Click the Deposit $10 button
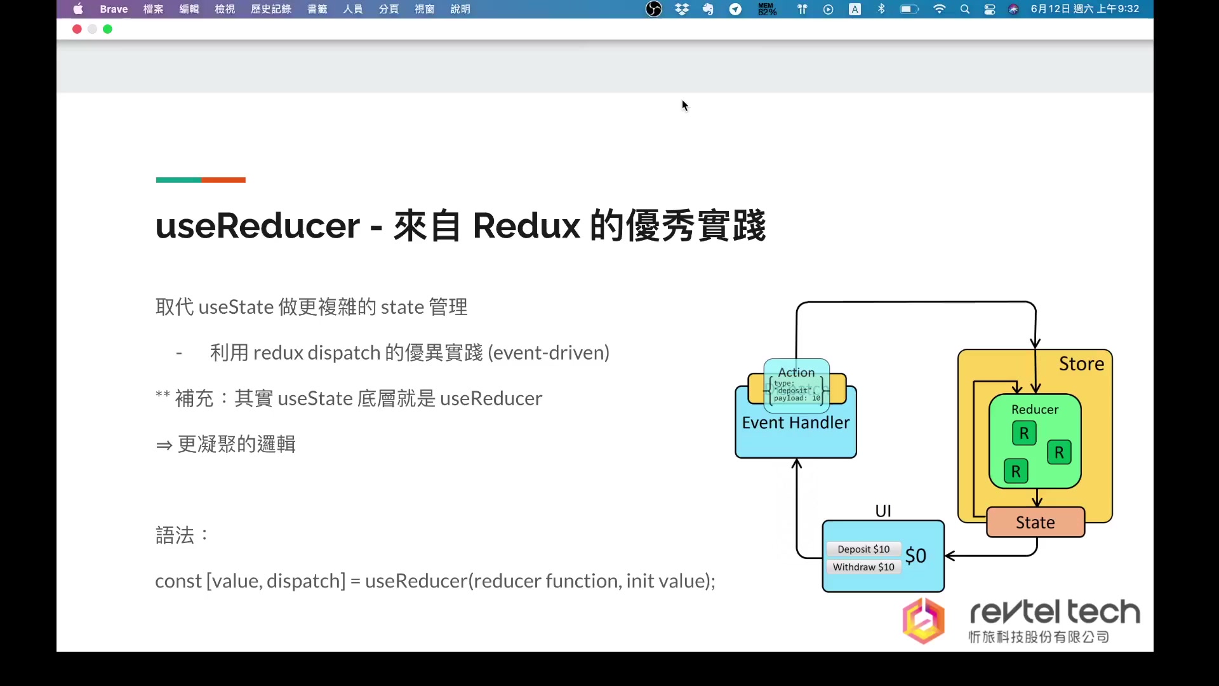This screenshot has width=1219, height=686. pos(863,549)
